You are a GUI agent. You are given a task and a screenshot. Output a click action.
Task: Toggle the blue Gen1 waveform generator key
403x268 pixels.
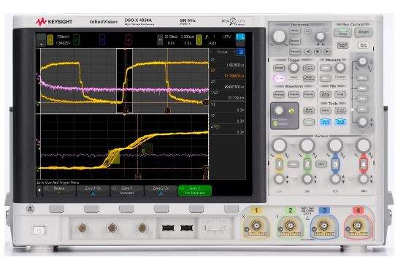click(x=326, y=122)
